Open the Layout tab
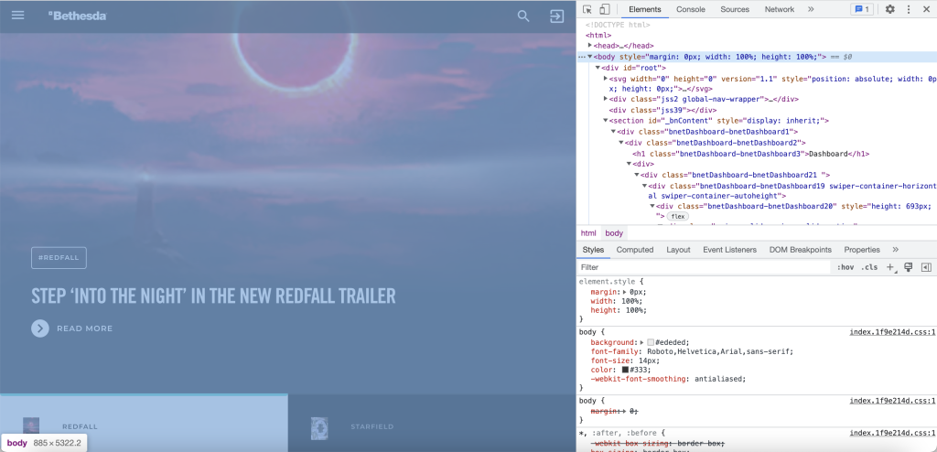937x452 pixels. [x=678, y=249]
